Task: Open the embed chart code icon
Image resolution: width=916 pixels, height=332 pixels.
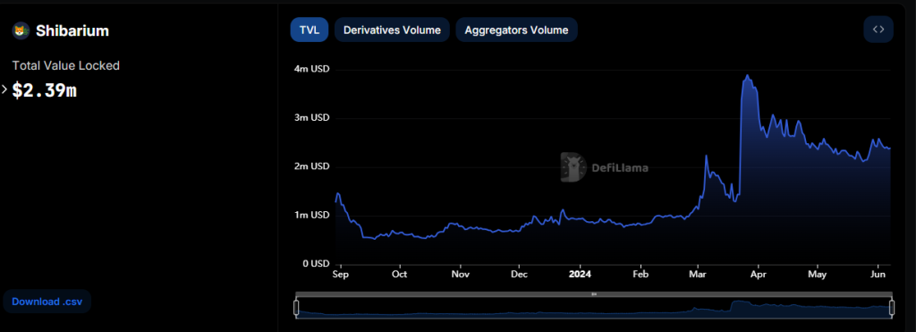Action: coord(878,30)
